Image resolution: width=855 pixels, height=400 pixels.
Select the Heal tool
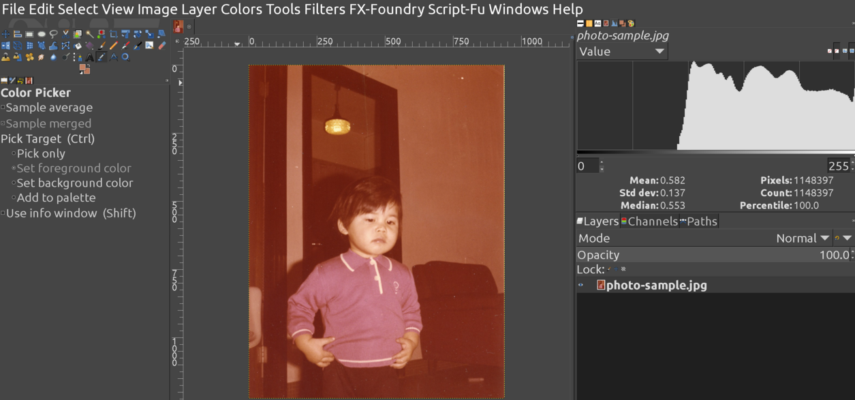(29, 57)
